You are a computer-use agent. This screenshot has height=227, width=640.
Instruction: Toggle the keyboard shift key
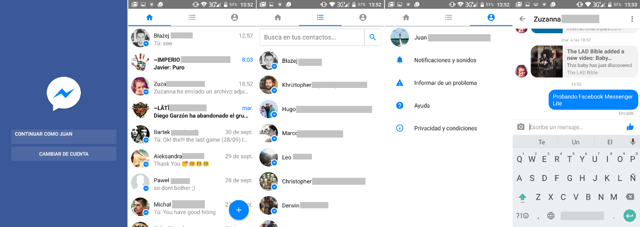(522, 197)
